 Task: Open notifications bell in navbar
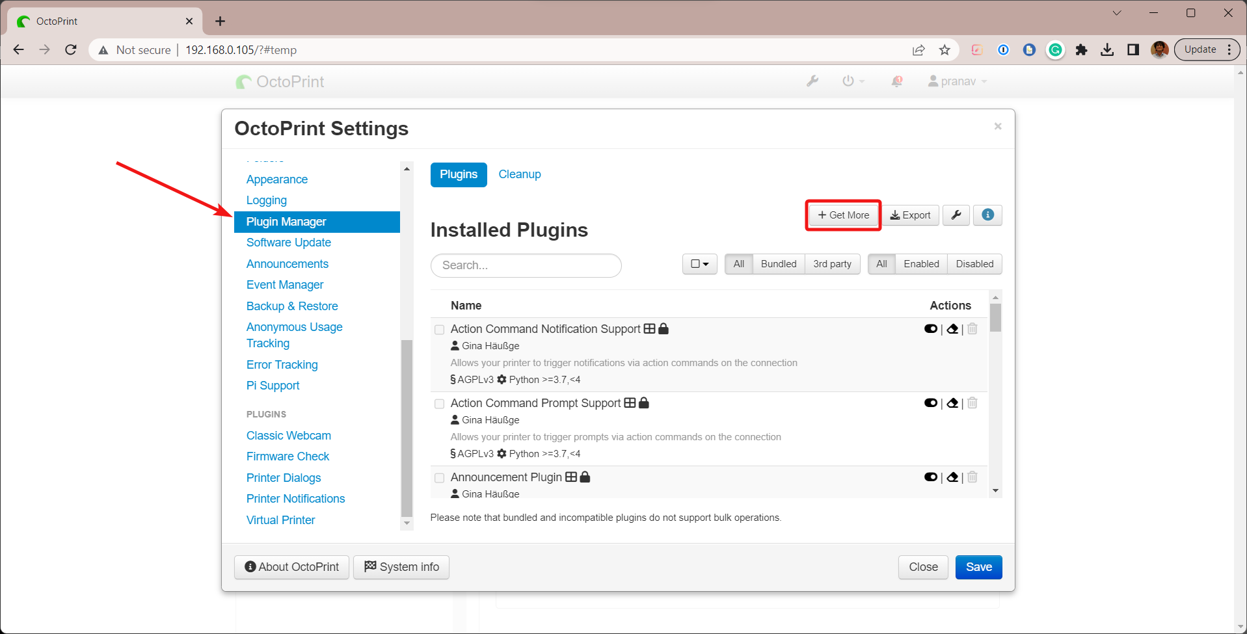coord(897,81)
